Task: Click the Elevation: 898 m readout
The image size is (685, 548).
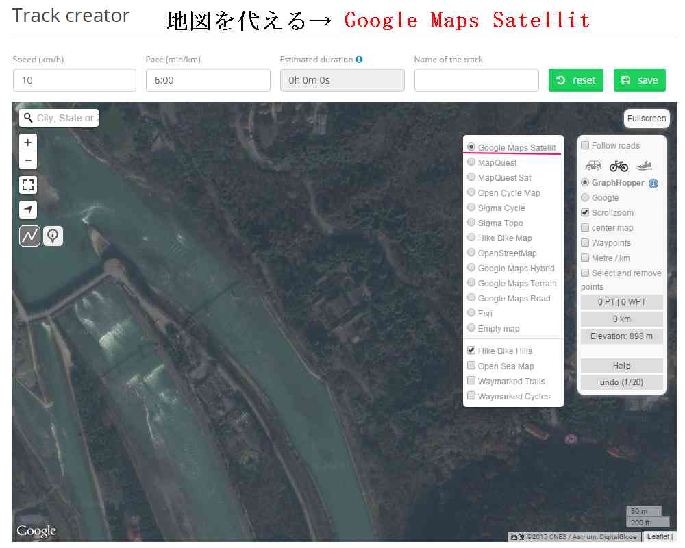Action: coord(622,336)
